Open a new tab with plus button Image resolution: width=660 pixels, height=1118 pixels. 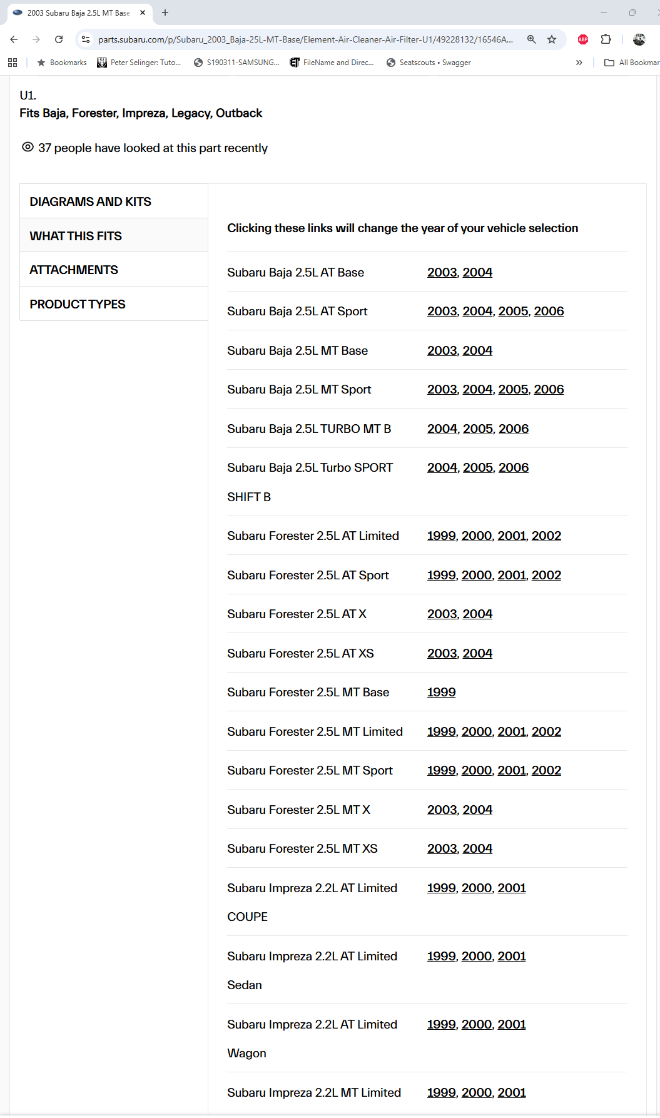[x=165, y=13]
